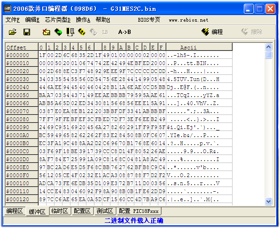Switch to the 临时区 tab

[60, 211]
